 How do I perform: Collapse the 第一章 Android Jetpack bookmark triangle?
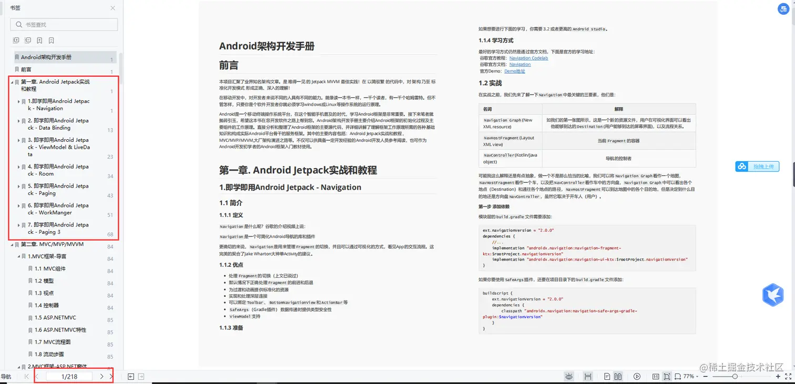point(12,82)
